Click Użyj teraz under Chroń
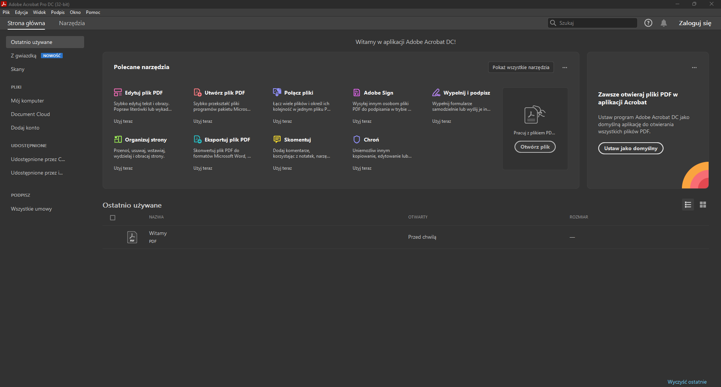The image size is (721, 387). (362, 168)
